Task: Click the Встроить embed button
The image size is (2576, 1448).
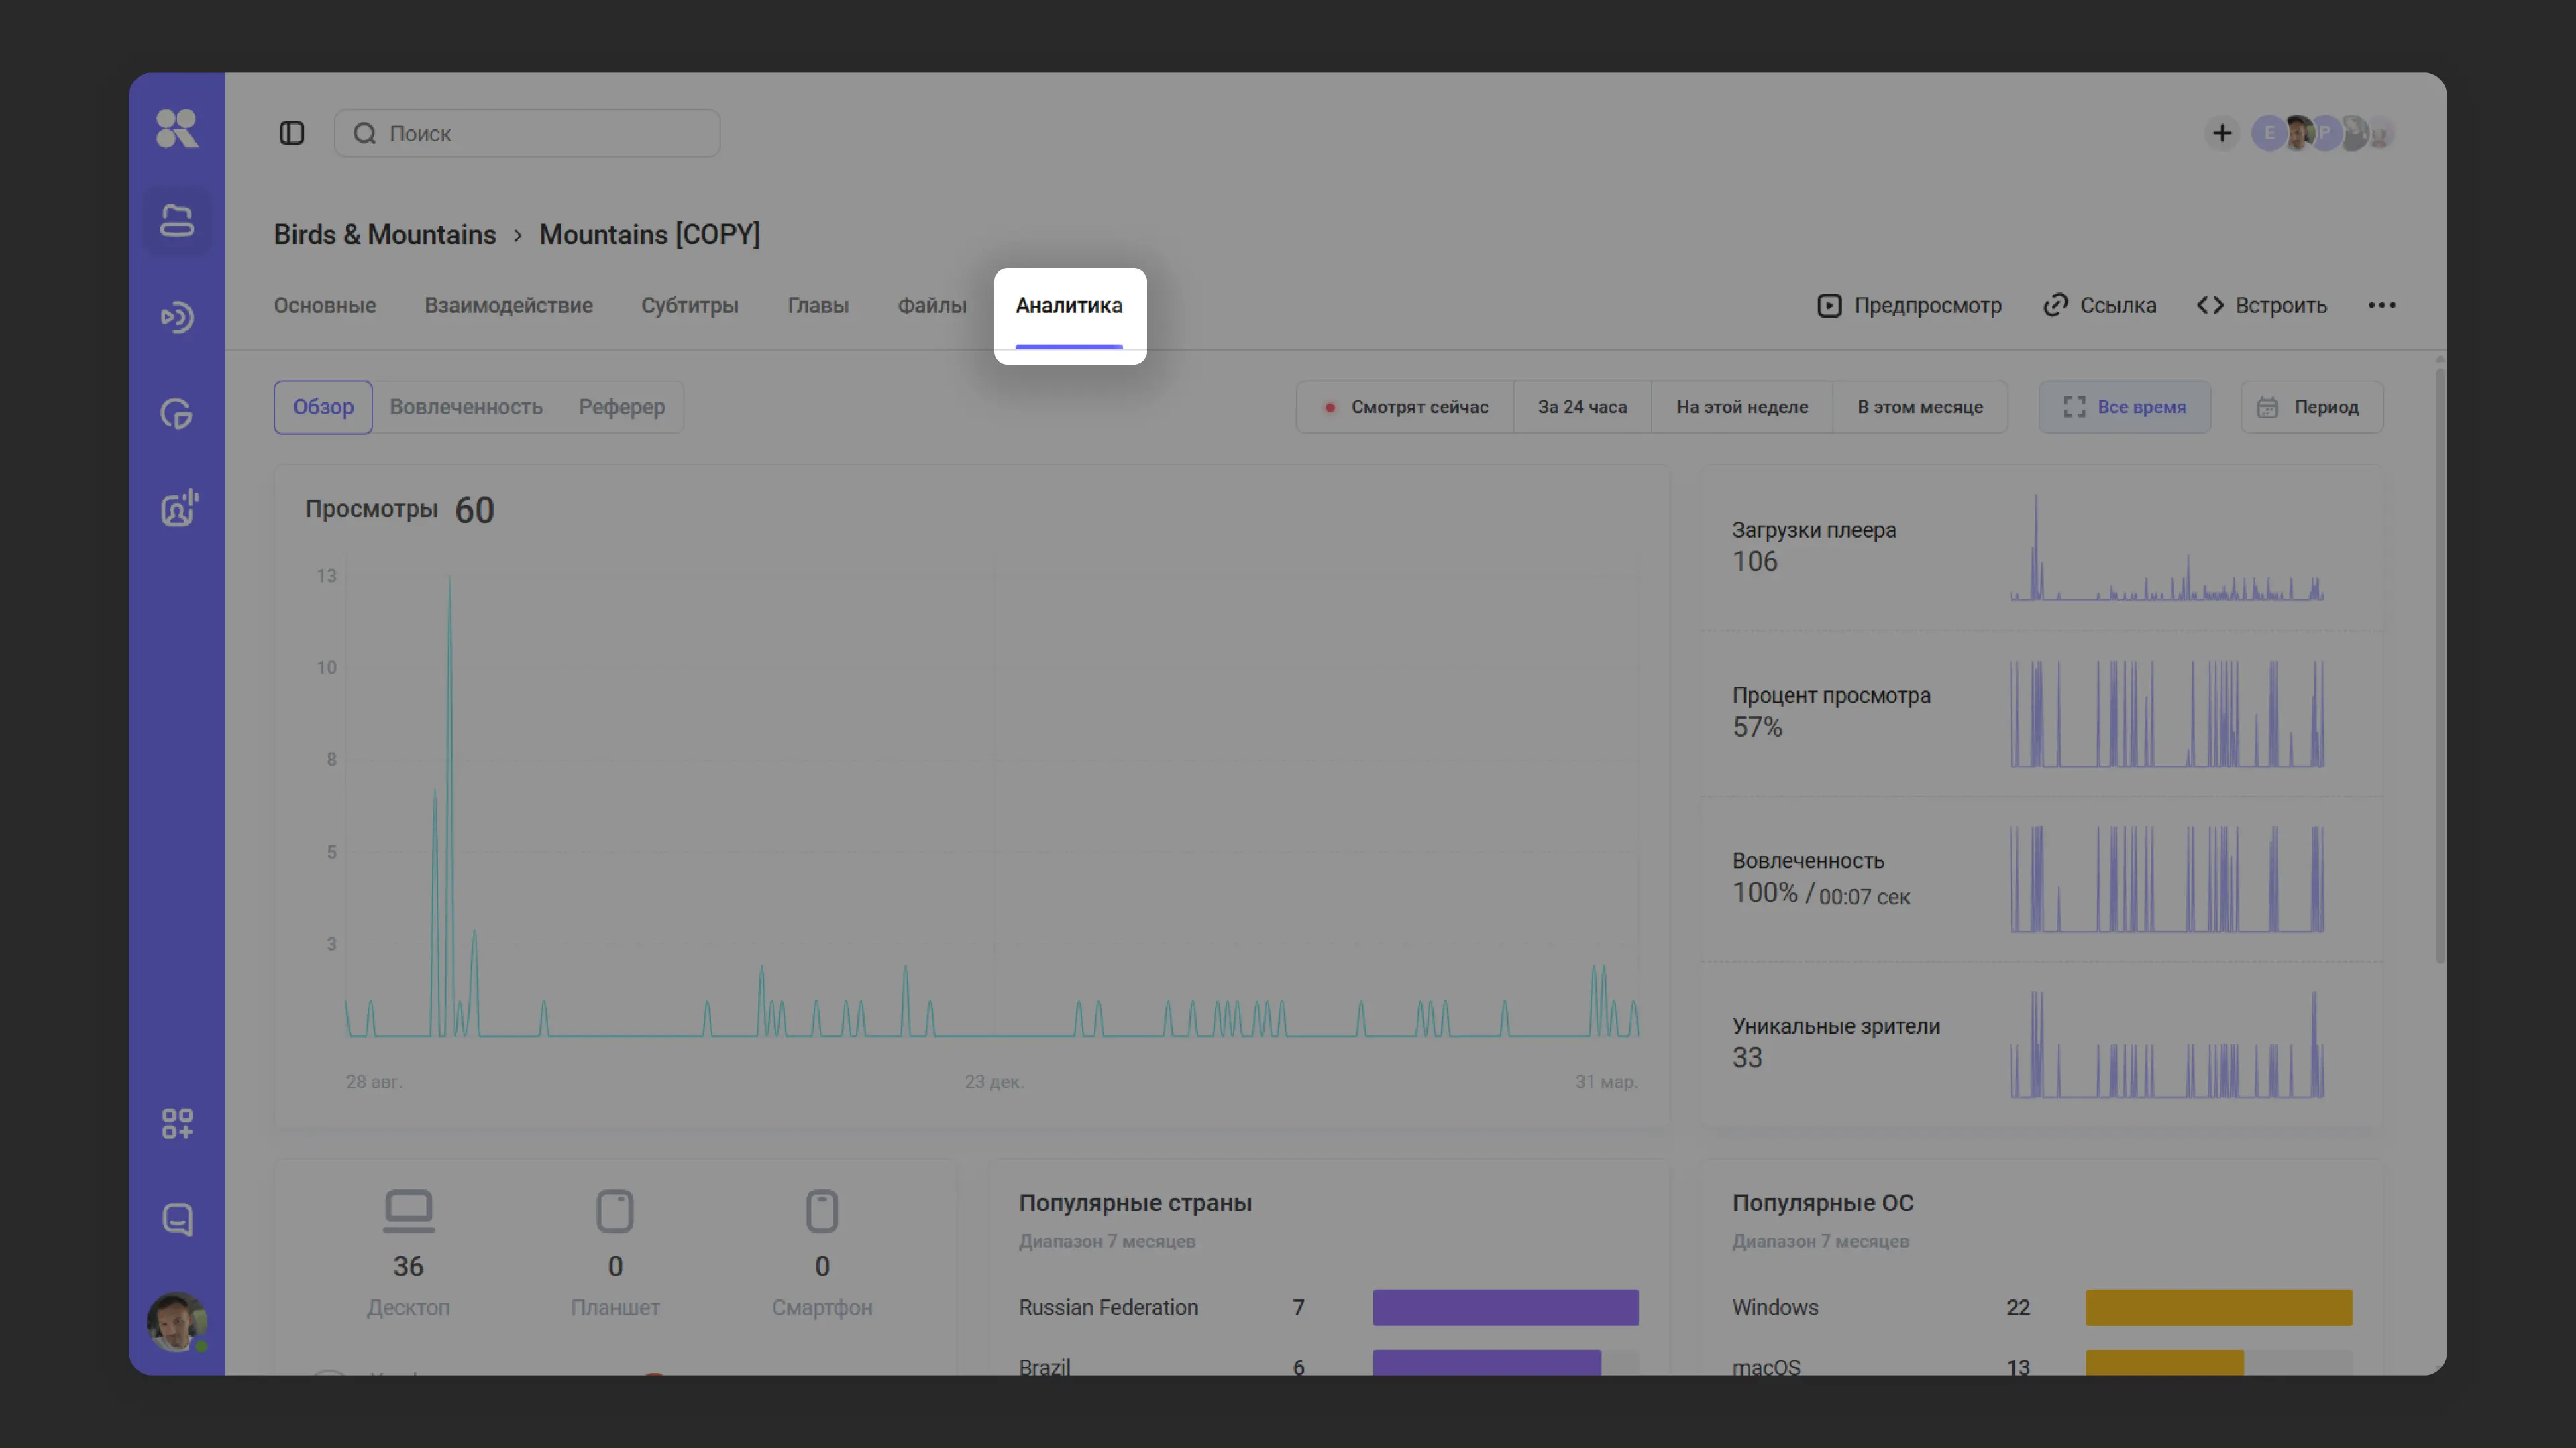Action: coord(2262,306)
